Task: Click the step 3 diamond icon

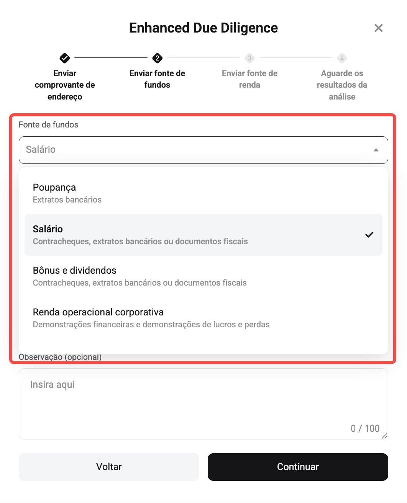Action: coord(249,58)
